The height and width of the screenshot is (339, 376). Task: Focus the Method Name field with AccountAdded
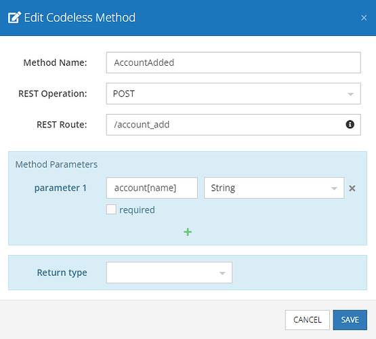tap(233, 62)
